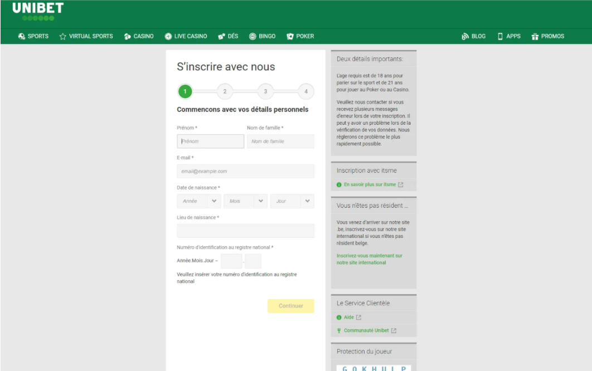Click step 4 in the progress indicator
The height and width of the screenshot is (371, 592).
306,91
